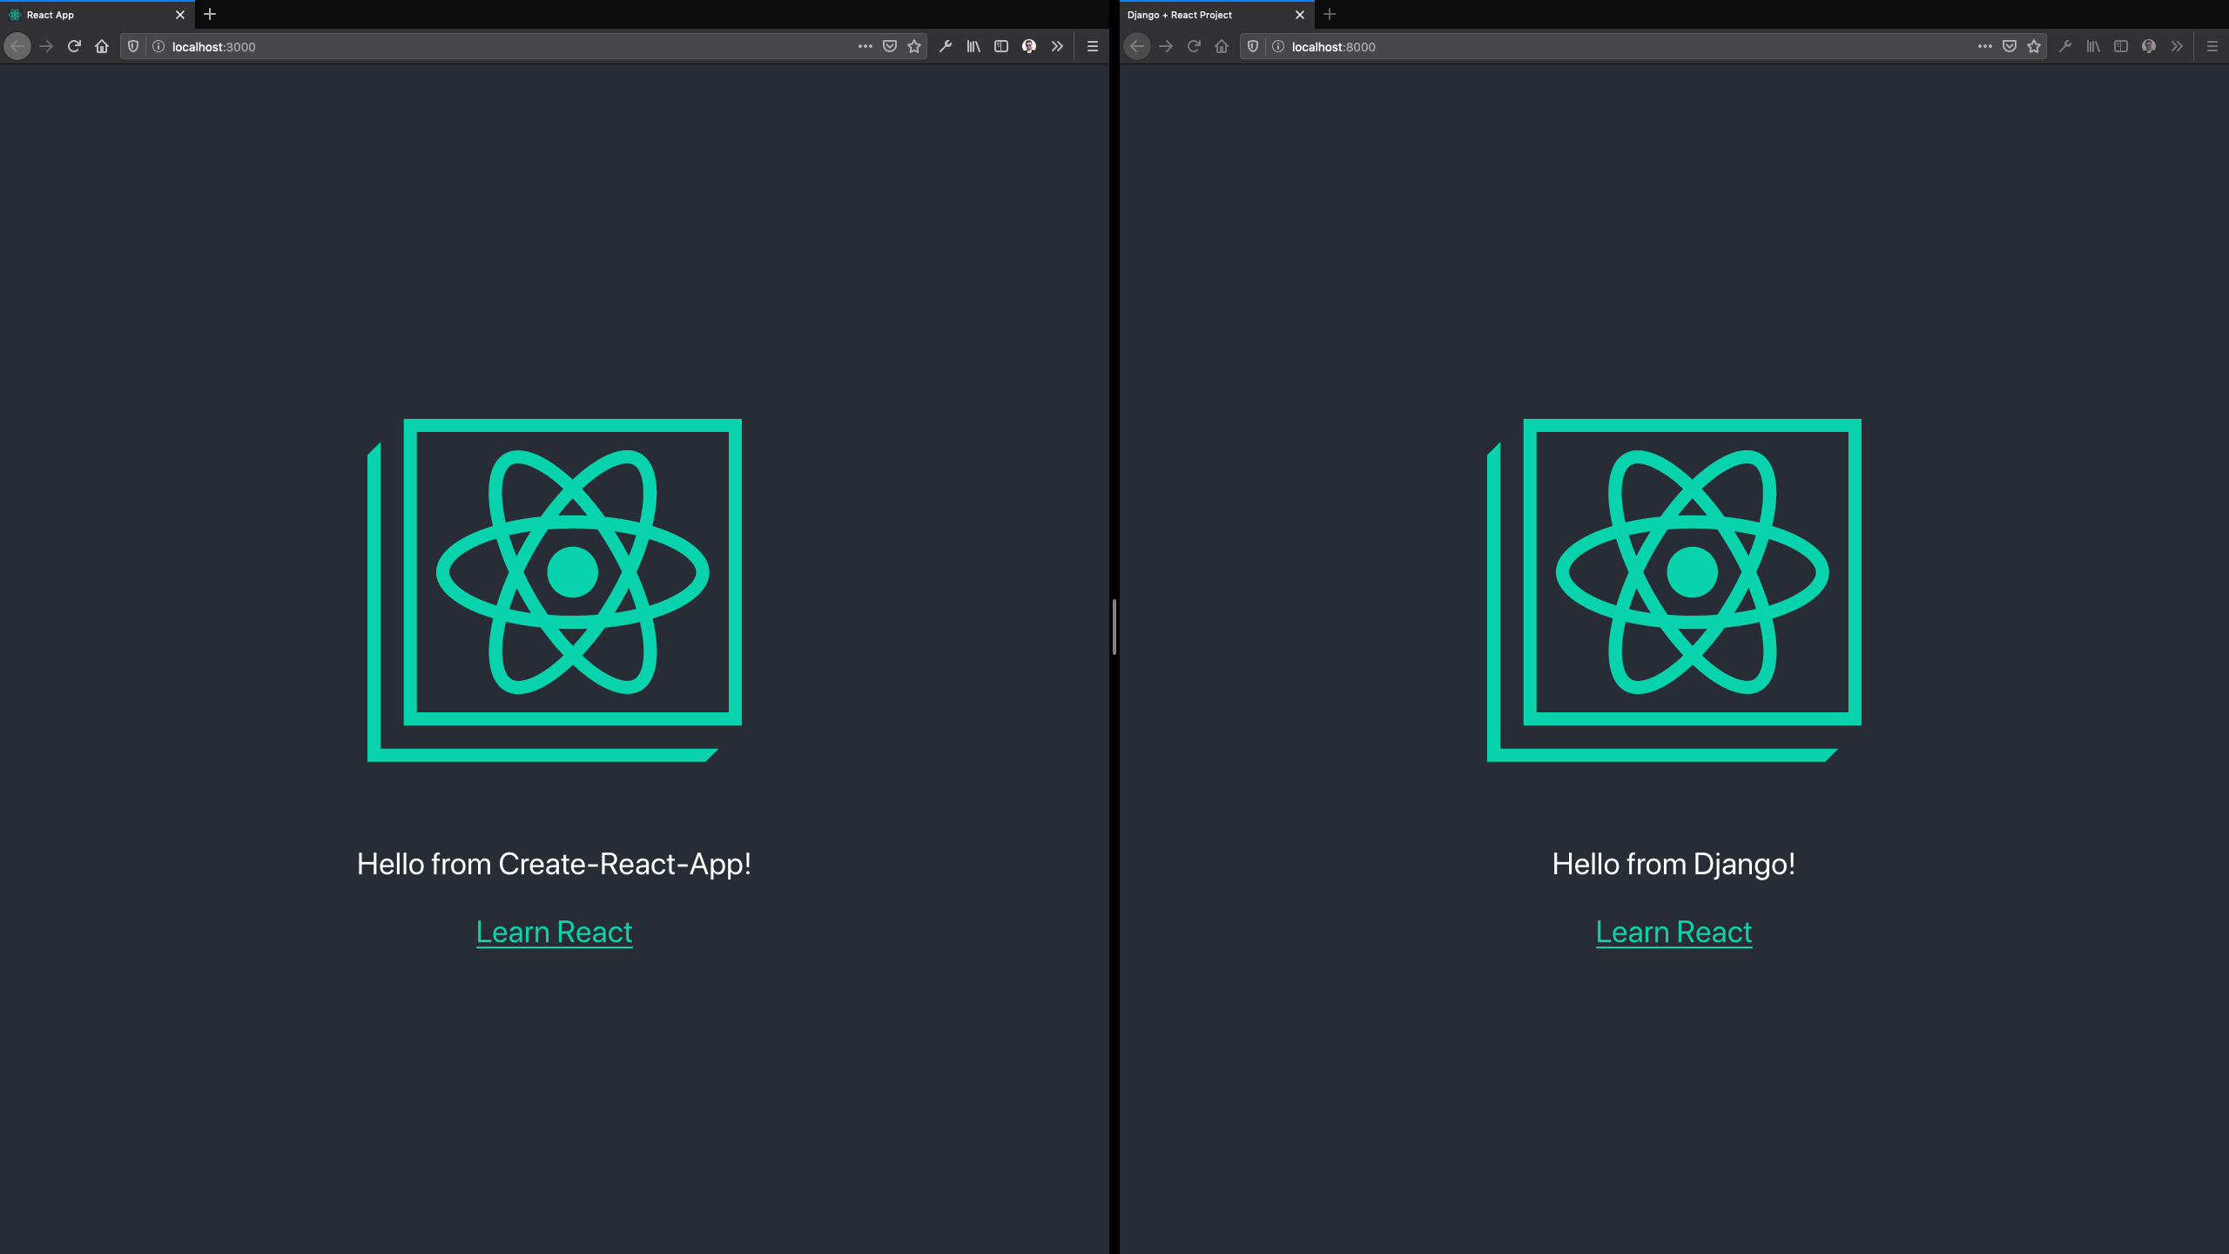
Task: Click the vertical divider scrollbar between browsers
Action: coord(1116,628)
